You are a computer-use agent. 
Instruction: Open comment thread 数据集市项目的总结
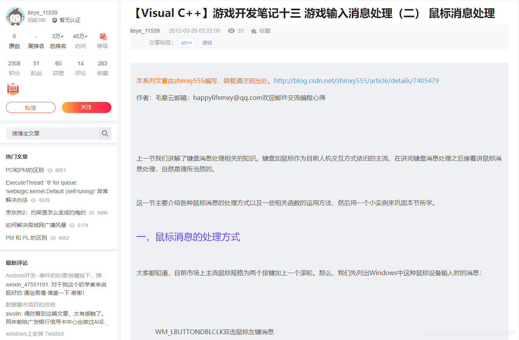tap(30, 305)
